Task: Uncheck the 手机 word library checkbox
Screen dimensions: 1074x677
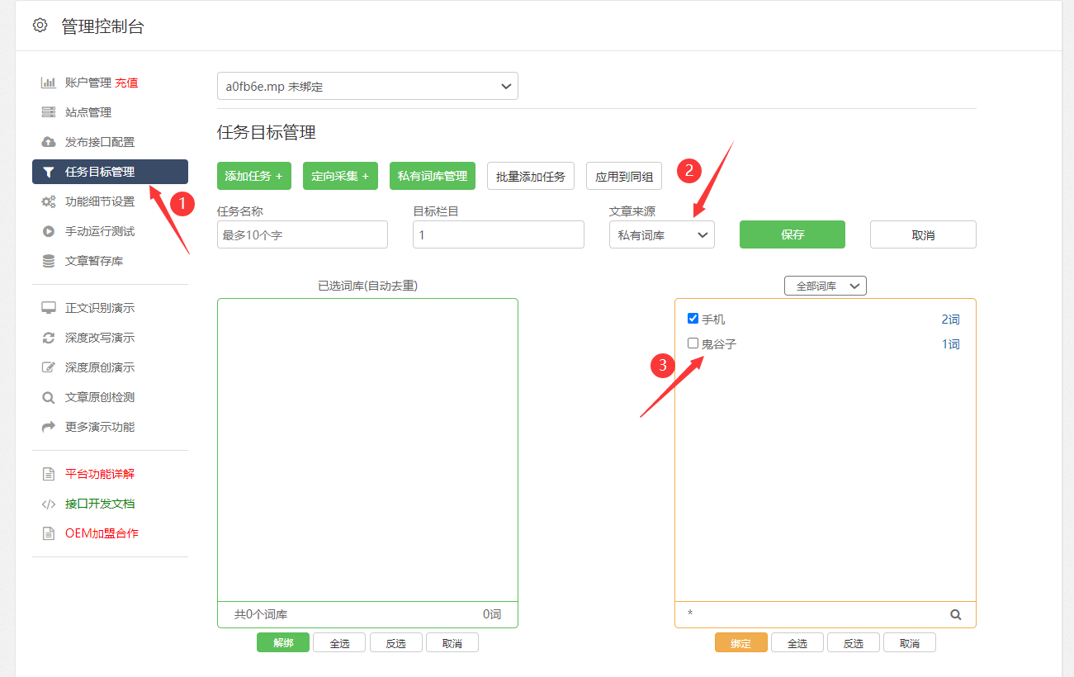Action: pyautogui.click(x=693, y=319)
